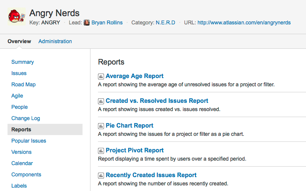Viewport: 306px width, 191px height.
Task: Open Issues in the sidebar
Action: [x=19, y=73]
